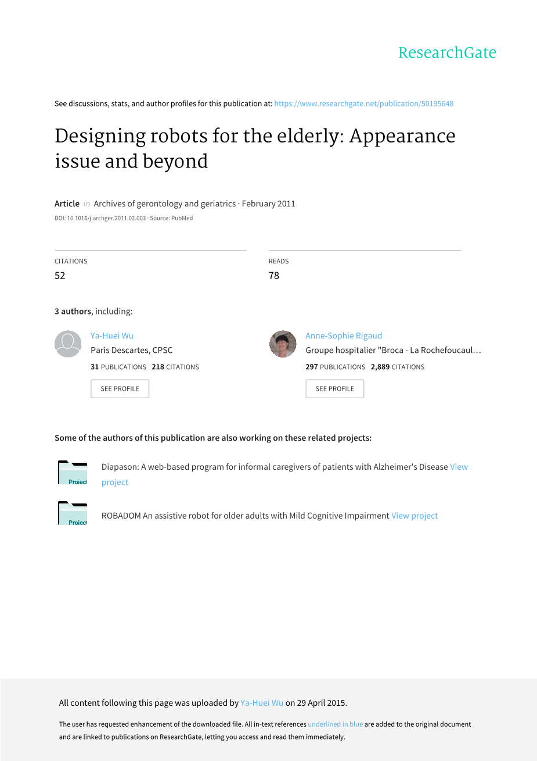Click the ROBADOM project folder icon
537x761 pixels.
point(73,513)
